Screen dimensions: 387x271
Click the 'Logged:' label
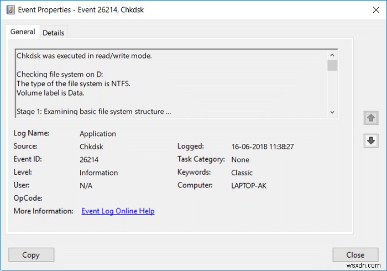point(191,146)
